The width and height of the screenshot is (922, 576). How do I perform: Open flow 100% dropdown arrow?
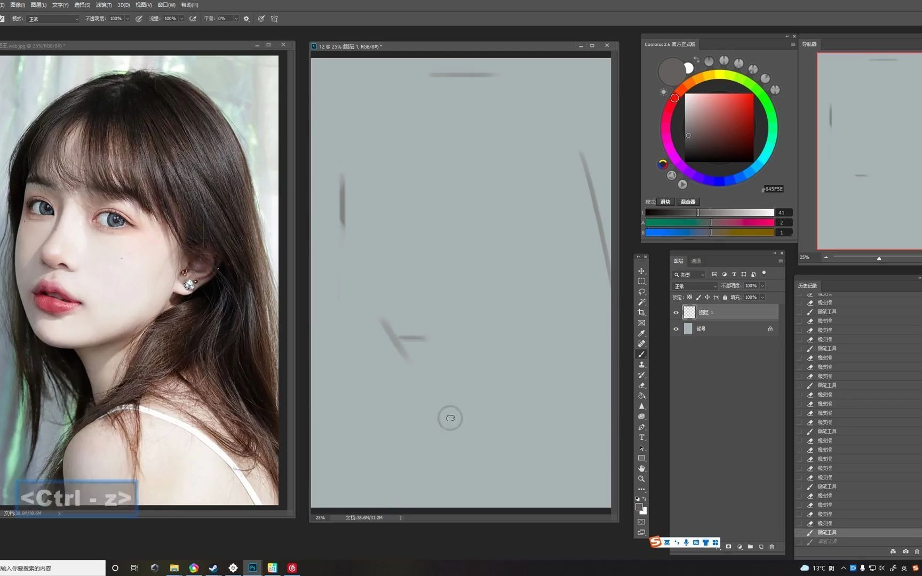coord(182,19)
